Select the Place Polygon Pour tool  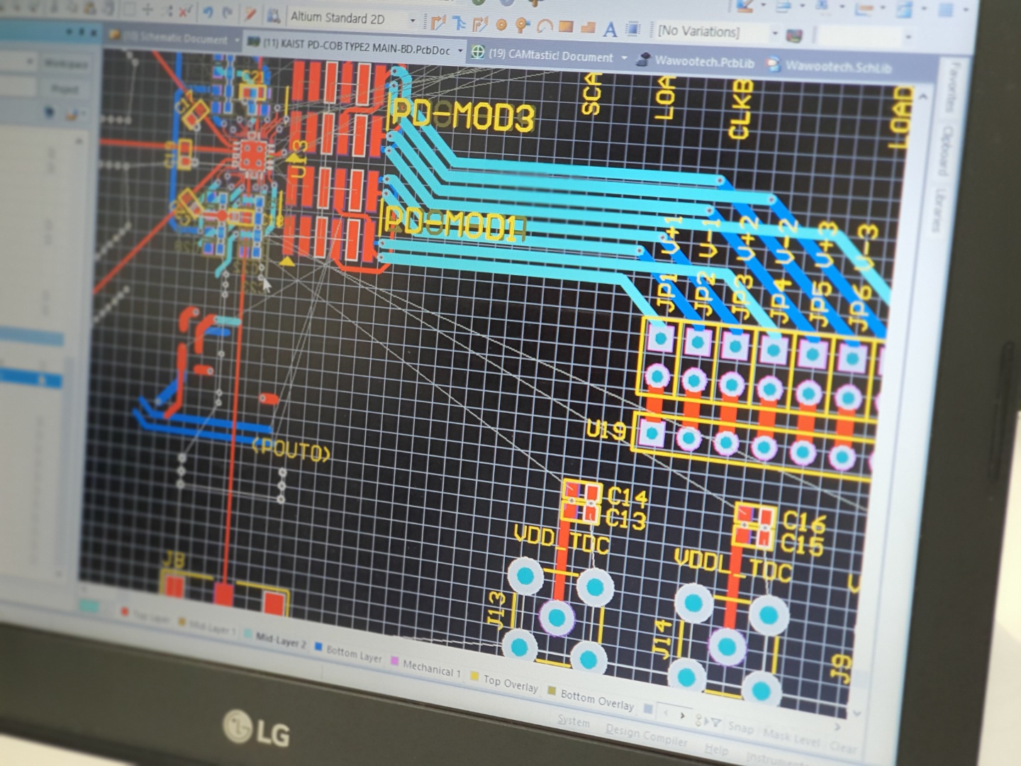587,28
